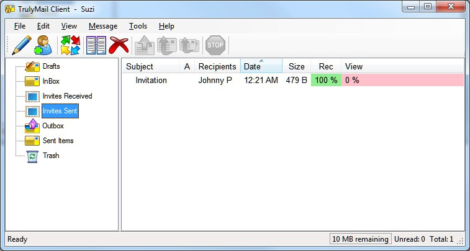Sort by the Rec column header
The width and height of the screenshot is (470, 251).
326,66
